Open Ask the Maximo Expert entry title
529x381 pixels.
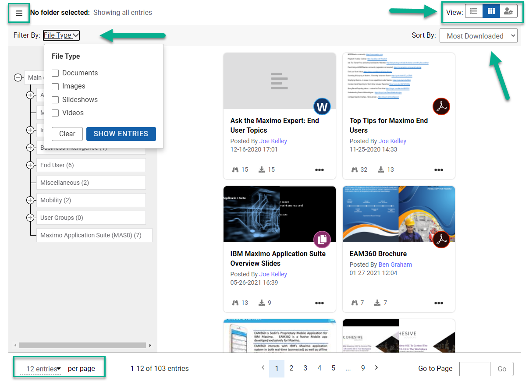pos(275,125)
